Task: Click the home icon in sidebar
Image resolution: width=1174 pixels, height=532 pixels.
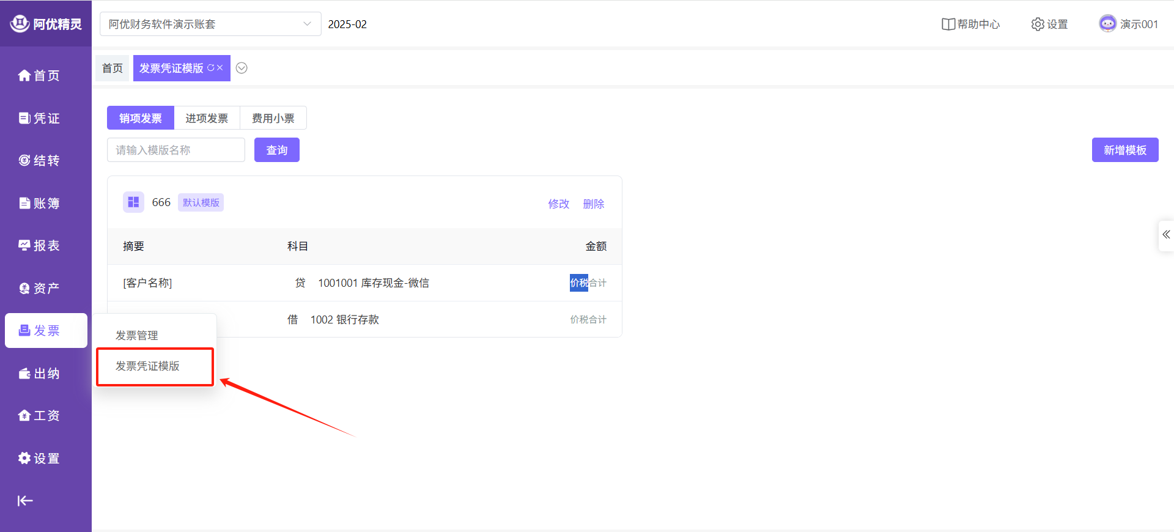Action: (24, 75)
